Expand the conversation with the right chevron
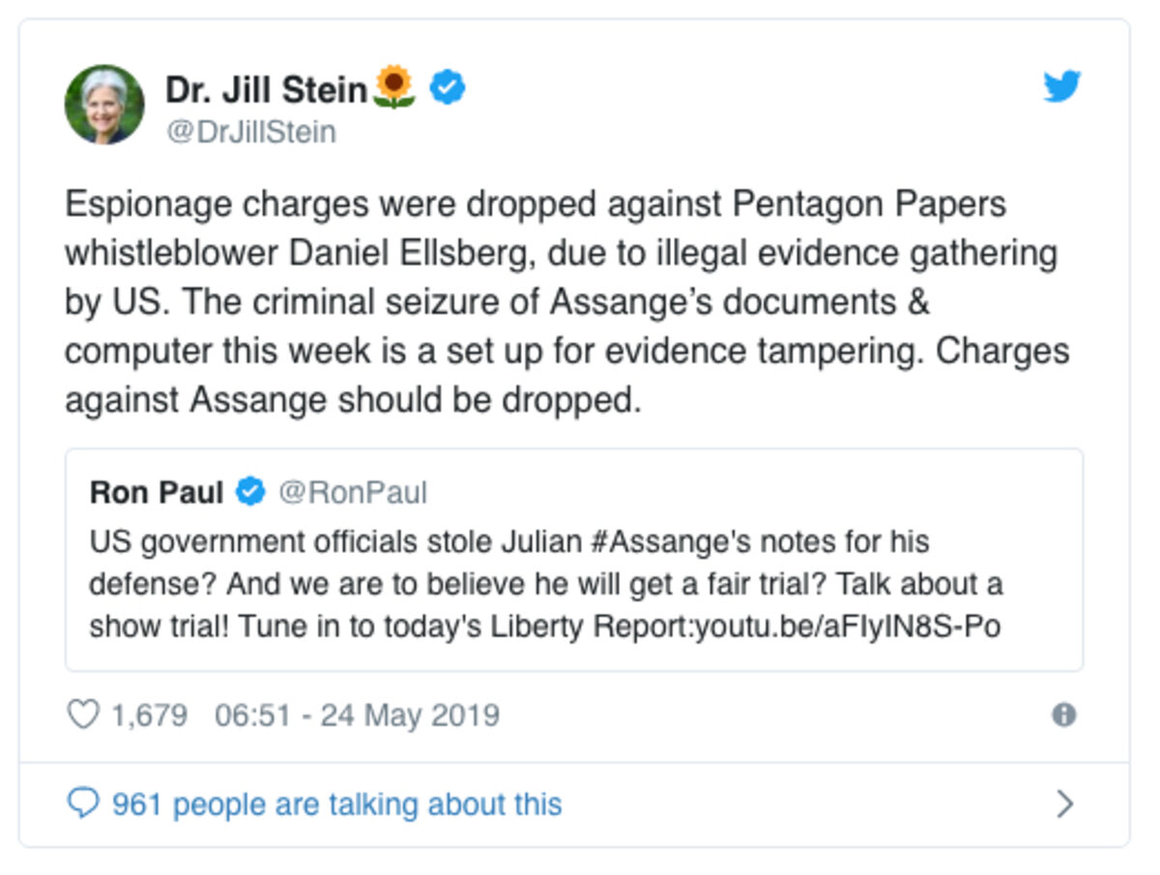The height and width of the screenshot is (875, 1160). 1064,803
